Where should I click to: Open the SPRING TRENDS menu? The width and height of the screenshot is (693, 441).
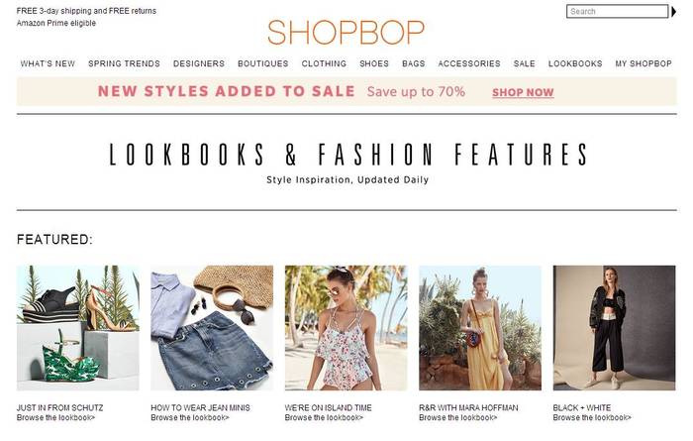[124, 63]
